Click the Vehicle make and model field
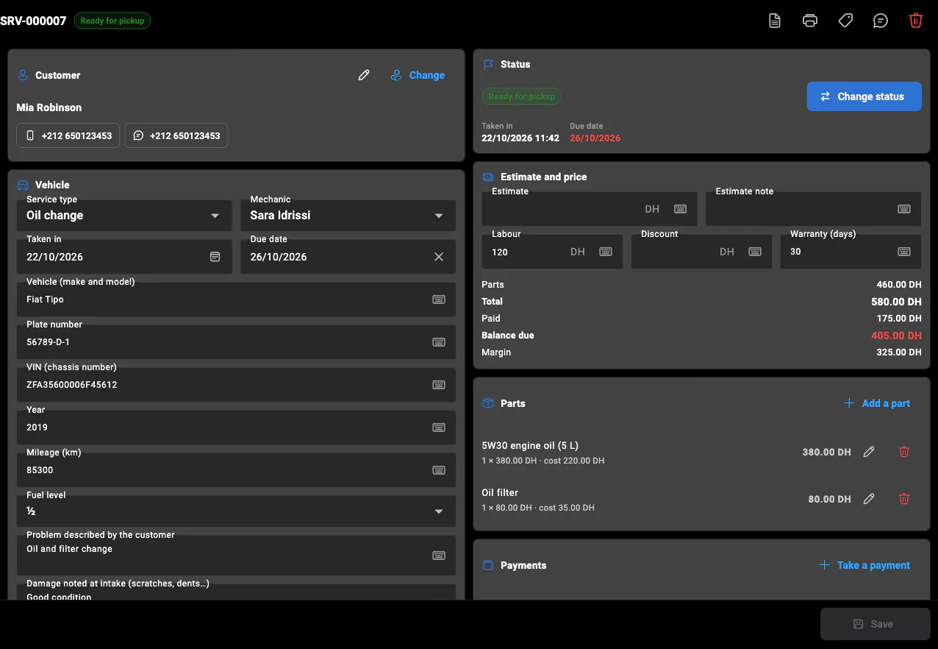This screenshot has height=649, width=938. [236, 299]
